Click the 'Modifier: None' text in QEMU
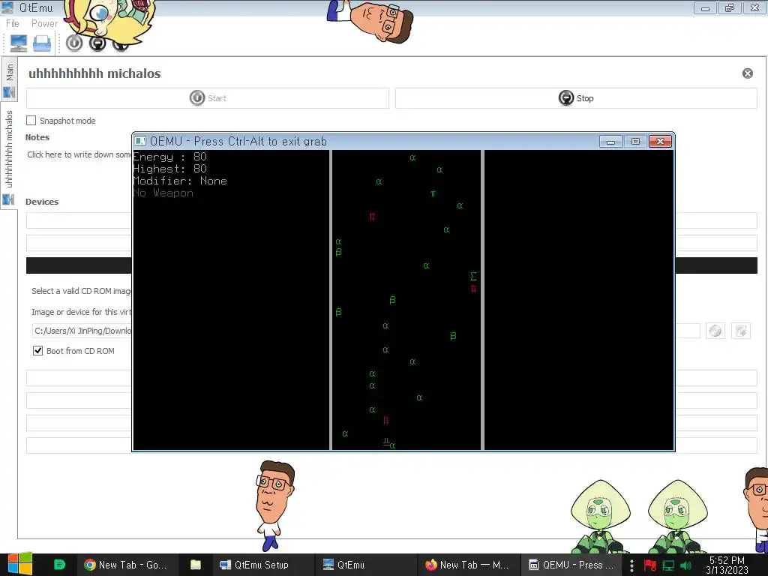768x576 pixels. (180, 181)
